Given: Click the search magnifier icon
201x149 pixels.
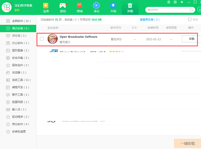Looking at the screenshot, I should tap(191, 10).
